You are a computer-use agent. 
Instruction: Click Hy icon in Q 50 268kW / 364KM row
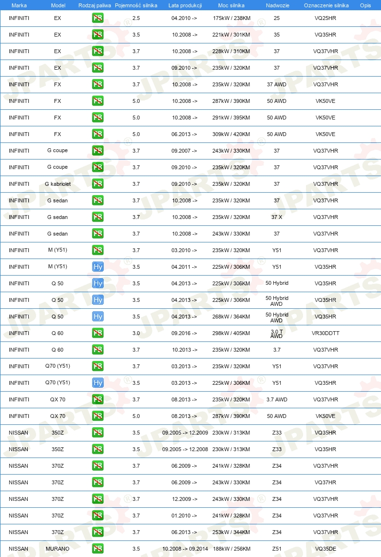pos(97,317)
